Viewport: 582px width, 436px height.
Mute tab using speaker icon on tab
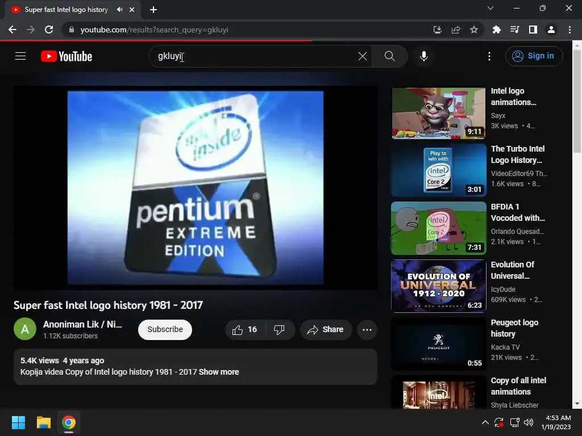(x=119, y=10)
